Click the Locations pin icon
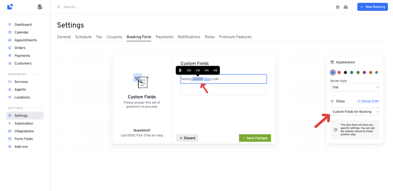The width and height of the screenshot is (393, 191). click(x=10, y=97)
